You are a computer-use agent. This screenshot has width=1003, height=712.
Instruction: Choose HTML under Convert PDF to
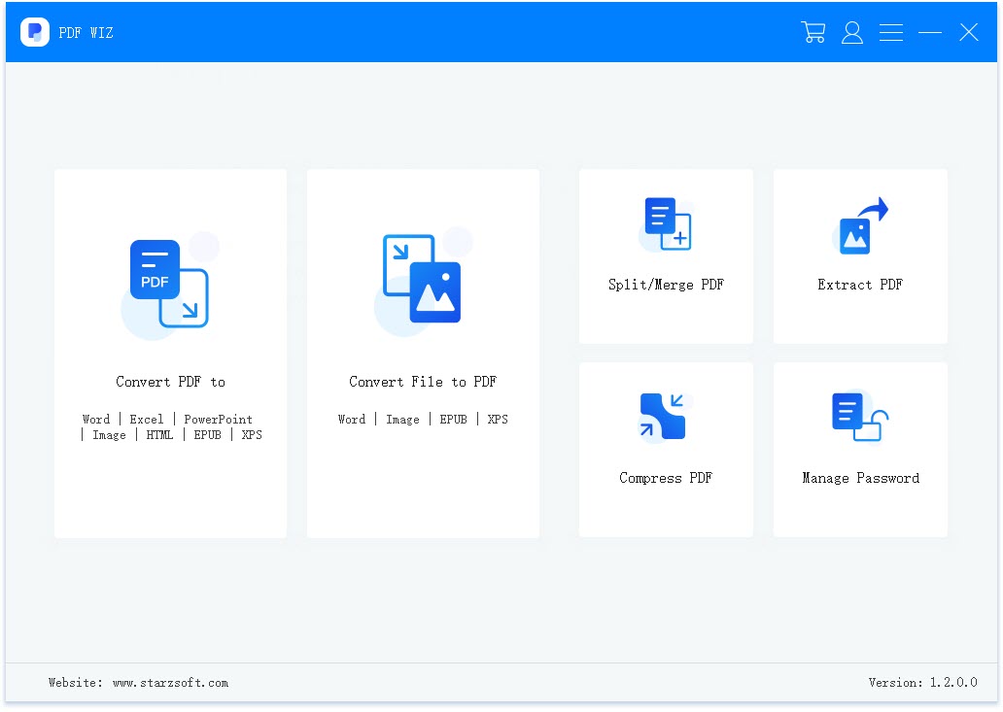[159, 435]
